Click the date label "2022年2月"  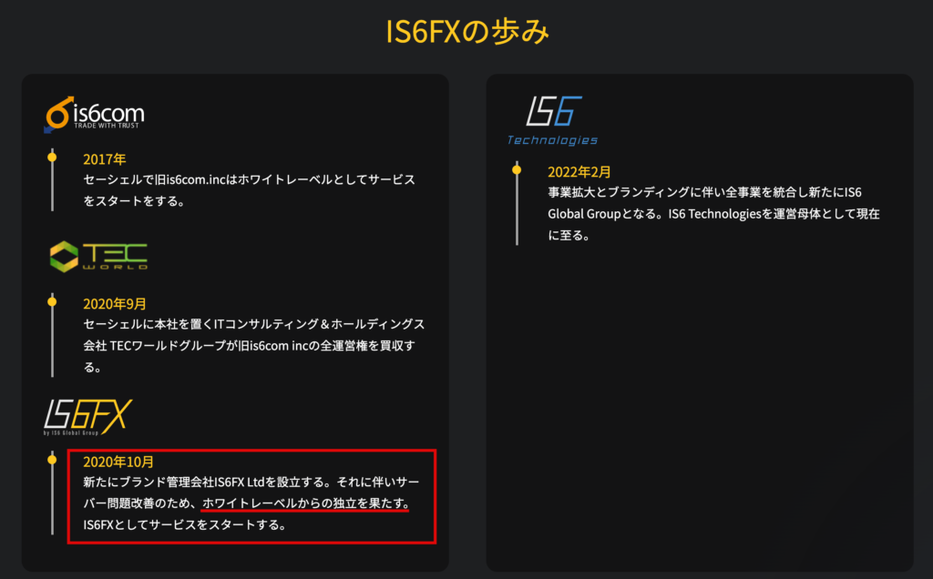tap(579, 172)
